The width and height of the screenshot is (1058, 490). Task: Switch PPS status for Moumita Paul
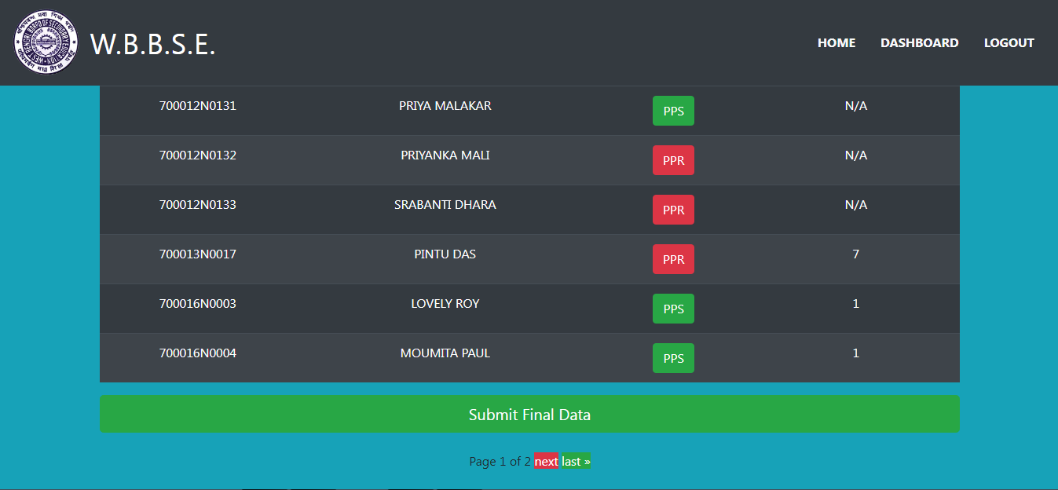coord(673,358)
